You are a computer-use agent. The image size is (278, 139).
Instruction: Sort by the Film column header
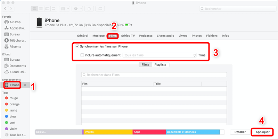pyautogui.click(x=117, y=84)
